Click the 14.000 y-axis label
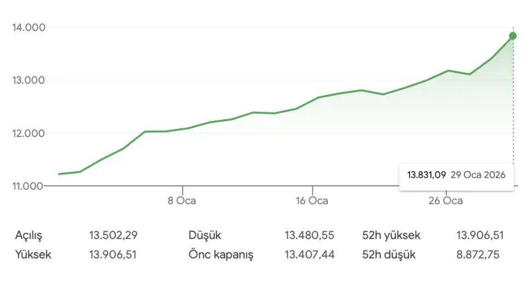The image size is (525, 300). (29, 27)
